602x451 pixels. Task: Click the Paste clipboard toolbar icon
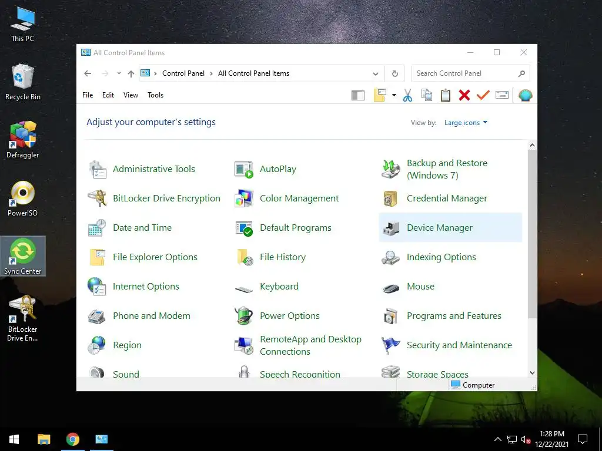[446, 95]
